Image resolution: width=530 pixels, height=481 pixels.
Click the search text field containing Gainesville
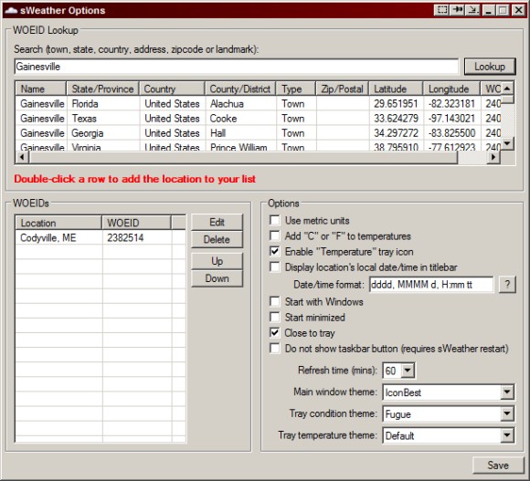pyautogui.click(x=237, y=67)
